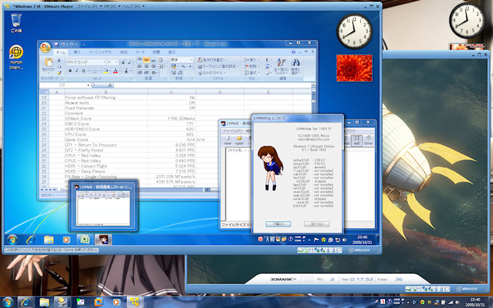Click the Cut scissors icon in Excel ribbon

tap(59, 60)
